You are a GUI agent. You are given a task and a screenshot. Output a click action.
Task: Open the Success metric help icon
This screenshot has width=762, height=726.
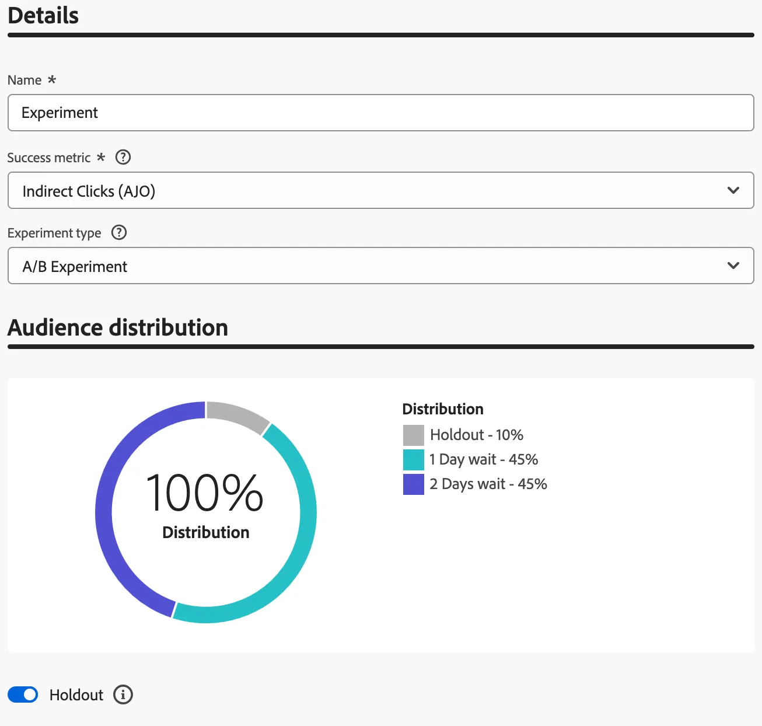[x=123, y=157]
